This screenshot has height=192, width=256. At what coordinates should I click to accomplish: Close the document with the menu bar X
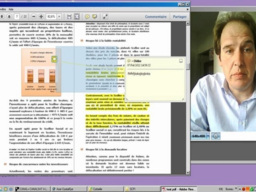tap(187, 10)
